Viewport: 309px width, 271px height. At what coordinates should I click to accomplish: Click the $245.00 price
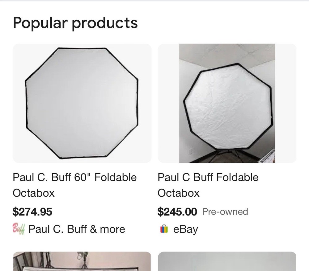click(177, 212)
